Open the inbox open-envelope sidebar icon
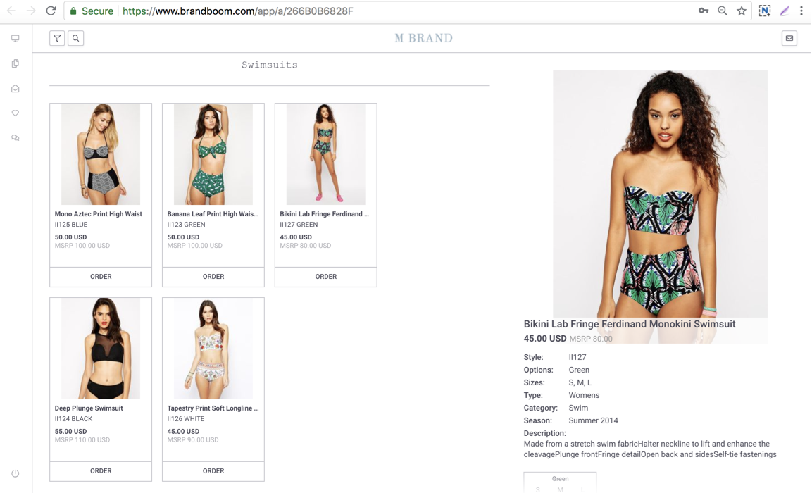Viewport: 812px width, 493px height. coord(15,89)
